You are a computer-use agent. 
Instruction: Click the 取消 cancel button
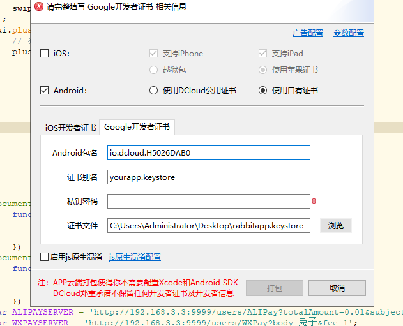337,288
